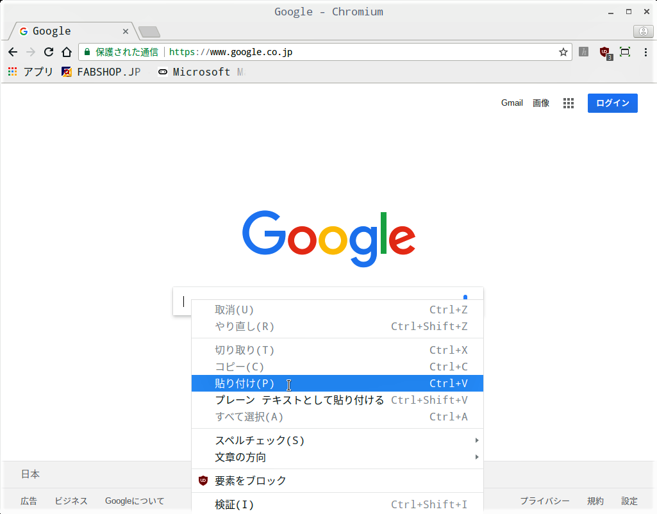Click the Google logo
The height and width of the screenshot is (514, 657).
tap(329, 238)
